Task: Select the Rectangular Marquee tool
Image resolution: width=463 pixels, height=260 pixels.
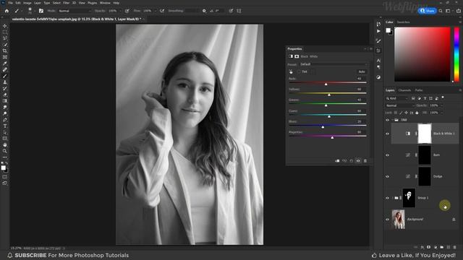Action: tap(5, 32)
